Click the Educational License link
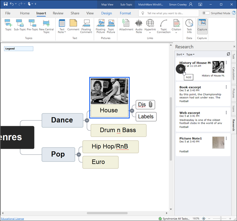 12,218
